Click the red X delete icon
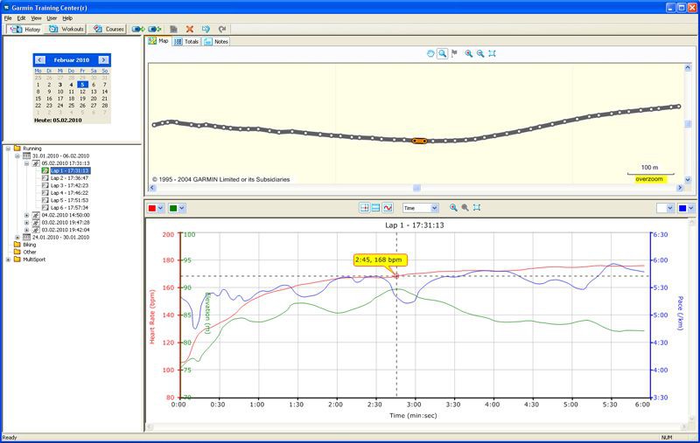The image size is (700, 443). (190, 29)
